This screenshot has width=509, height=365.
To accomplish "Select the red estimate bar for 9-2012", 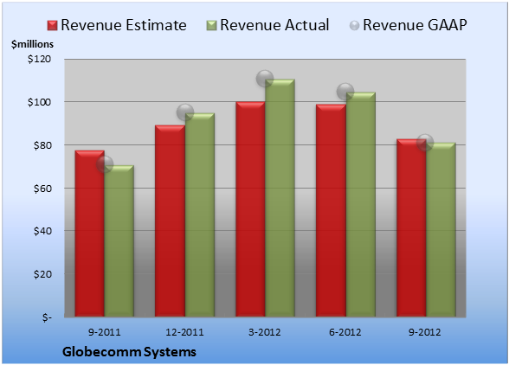I will tap(411, 228).
